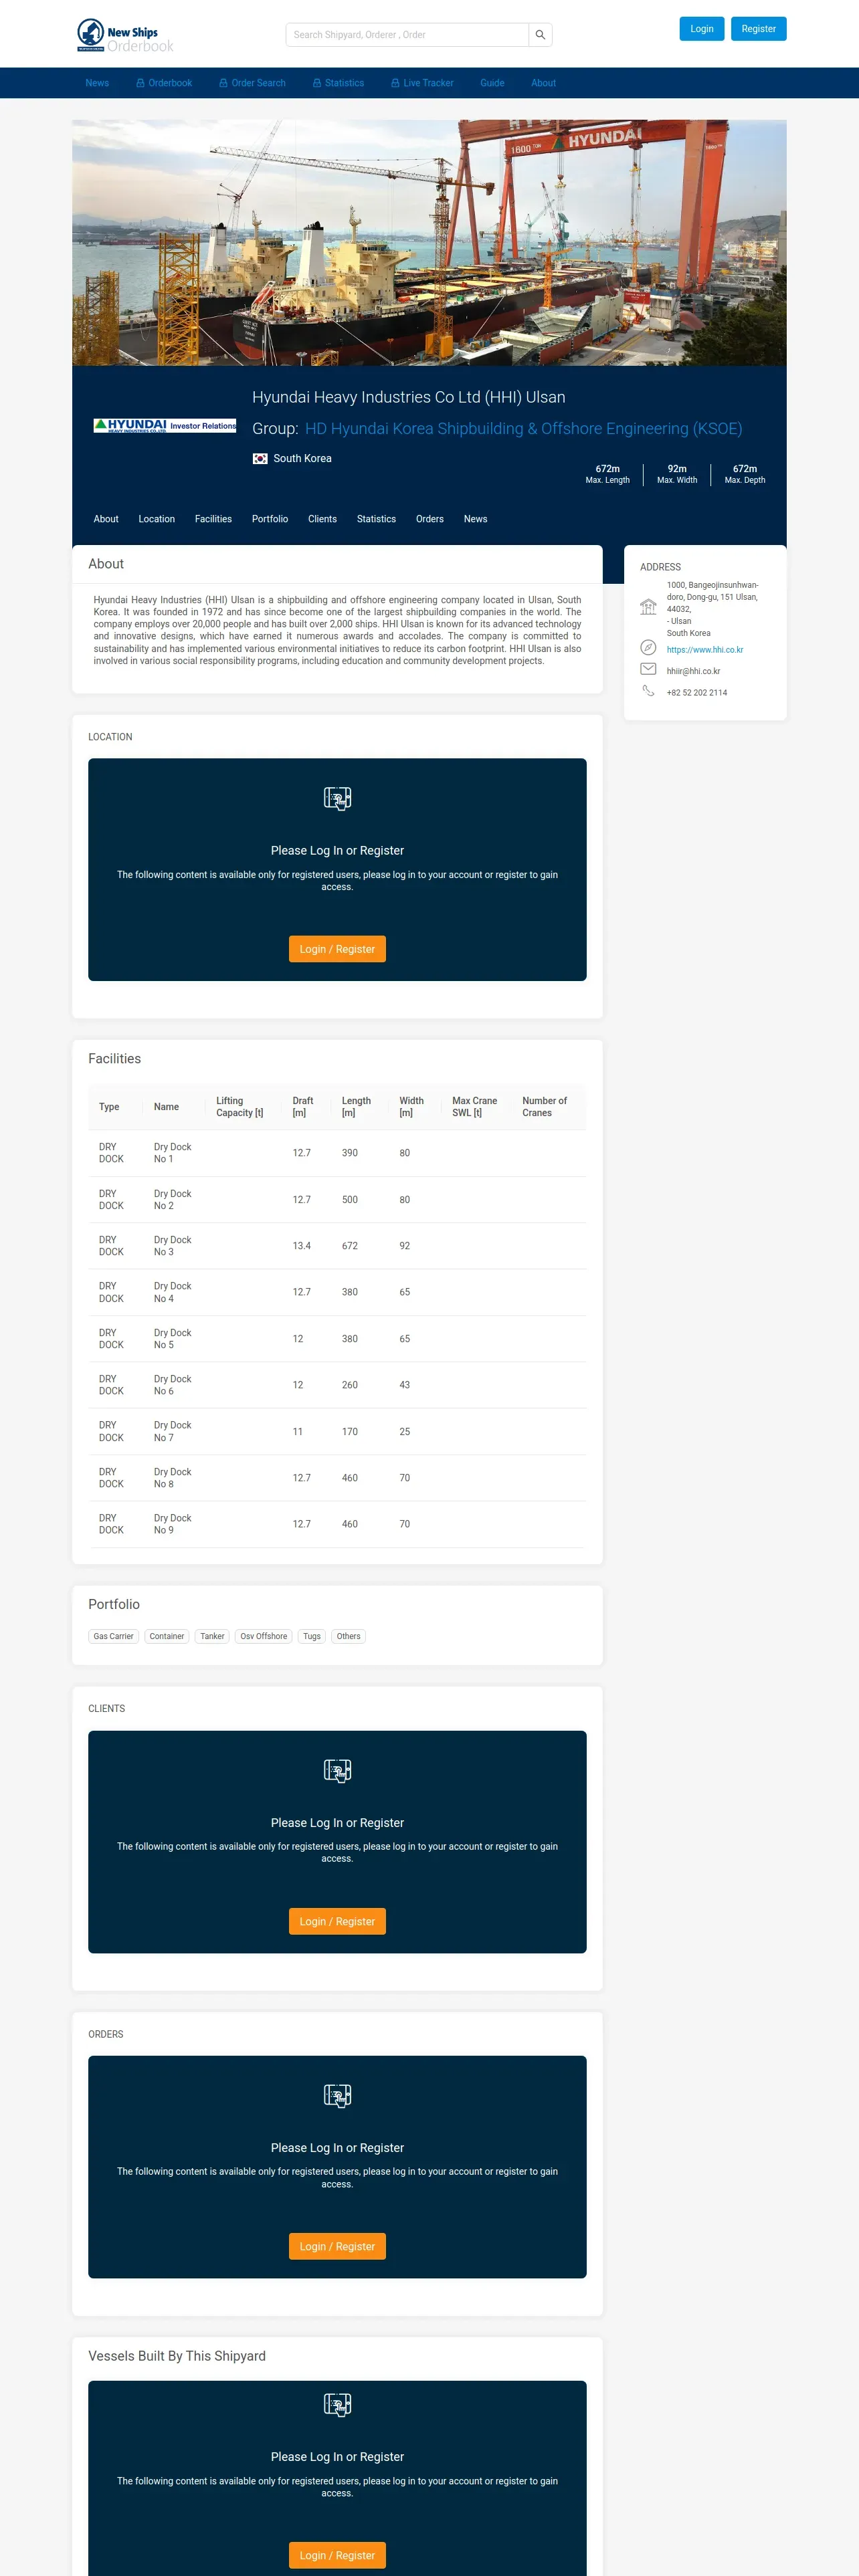Click the 92m Max. Width stat
The height and width of the screenshot is (2576, 859).
click(x=677, y=474)
